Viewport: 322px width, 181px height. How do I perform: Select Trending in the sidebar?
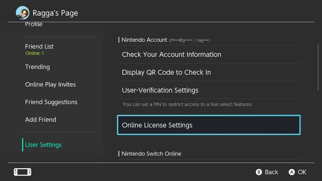click(x=37, y=67)
